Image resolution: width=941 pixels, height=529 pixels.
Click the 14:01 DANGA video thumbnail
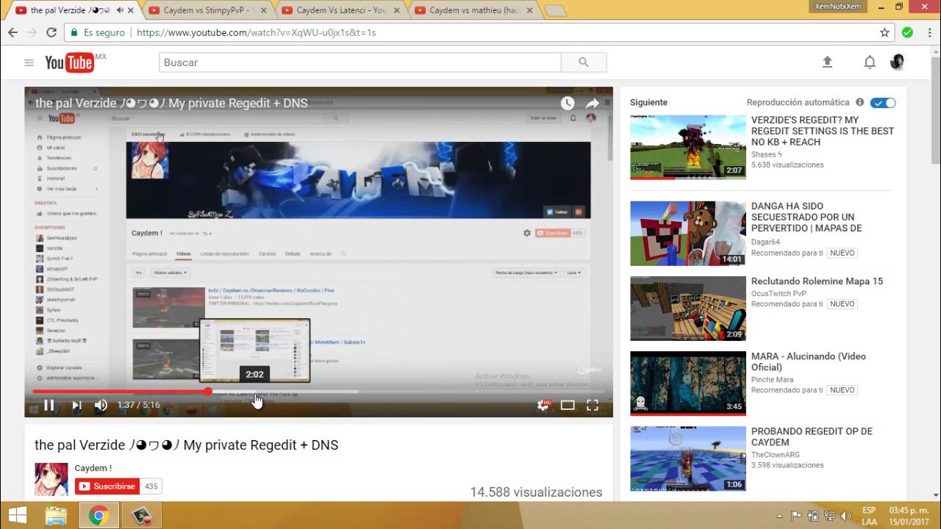point(688,233)
